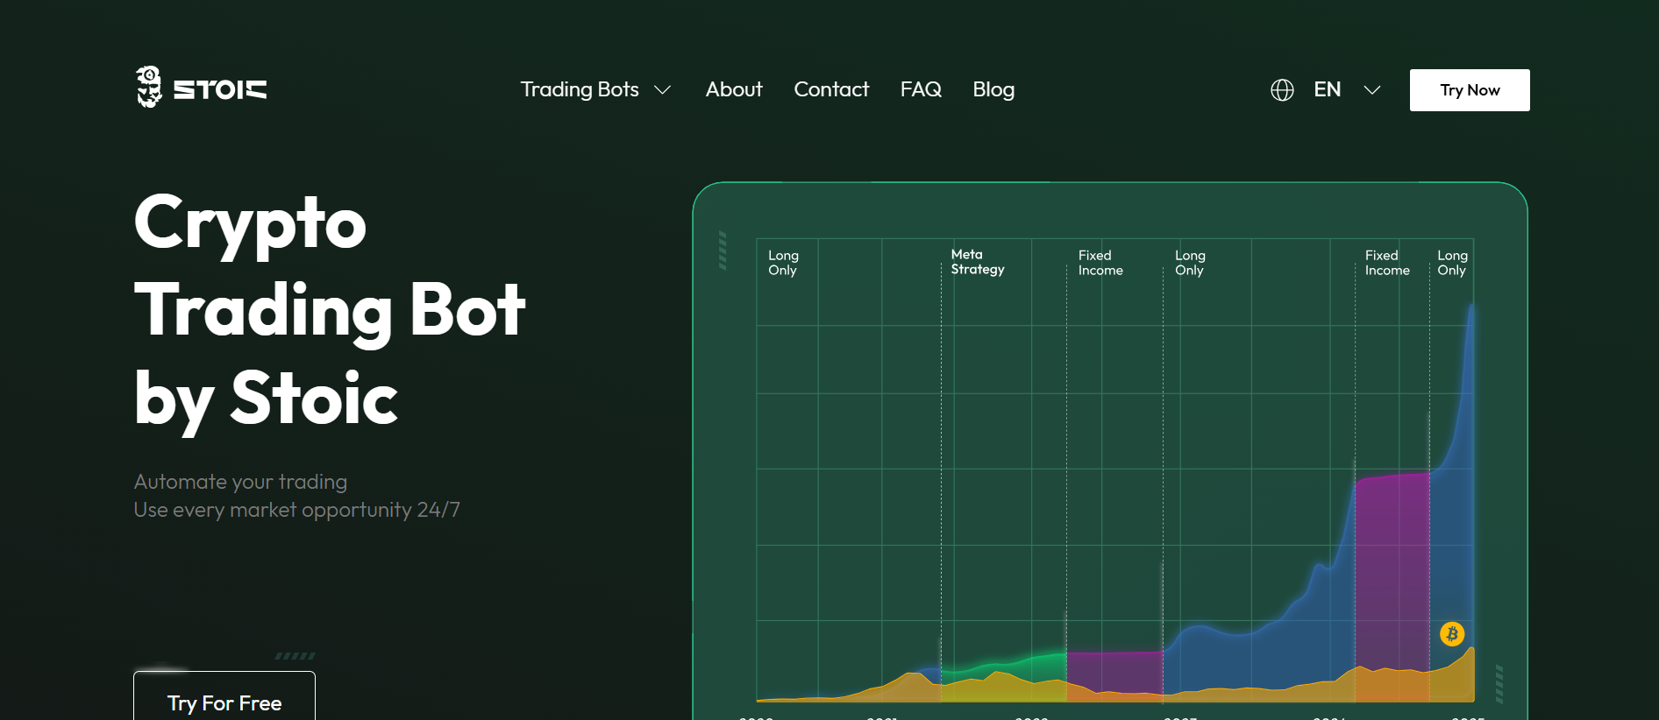
Task: Click the Try For Free button
Action: (224, 696)
